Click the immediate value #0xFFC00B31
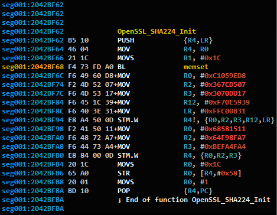Viewport: 277px width, 215px height. [223, 111]
